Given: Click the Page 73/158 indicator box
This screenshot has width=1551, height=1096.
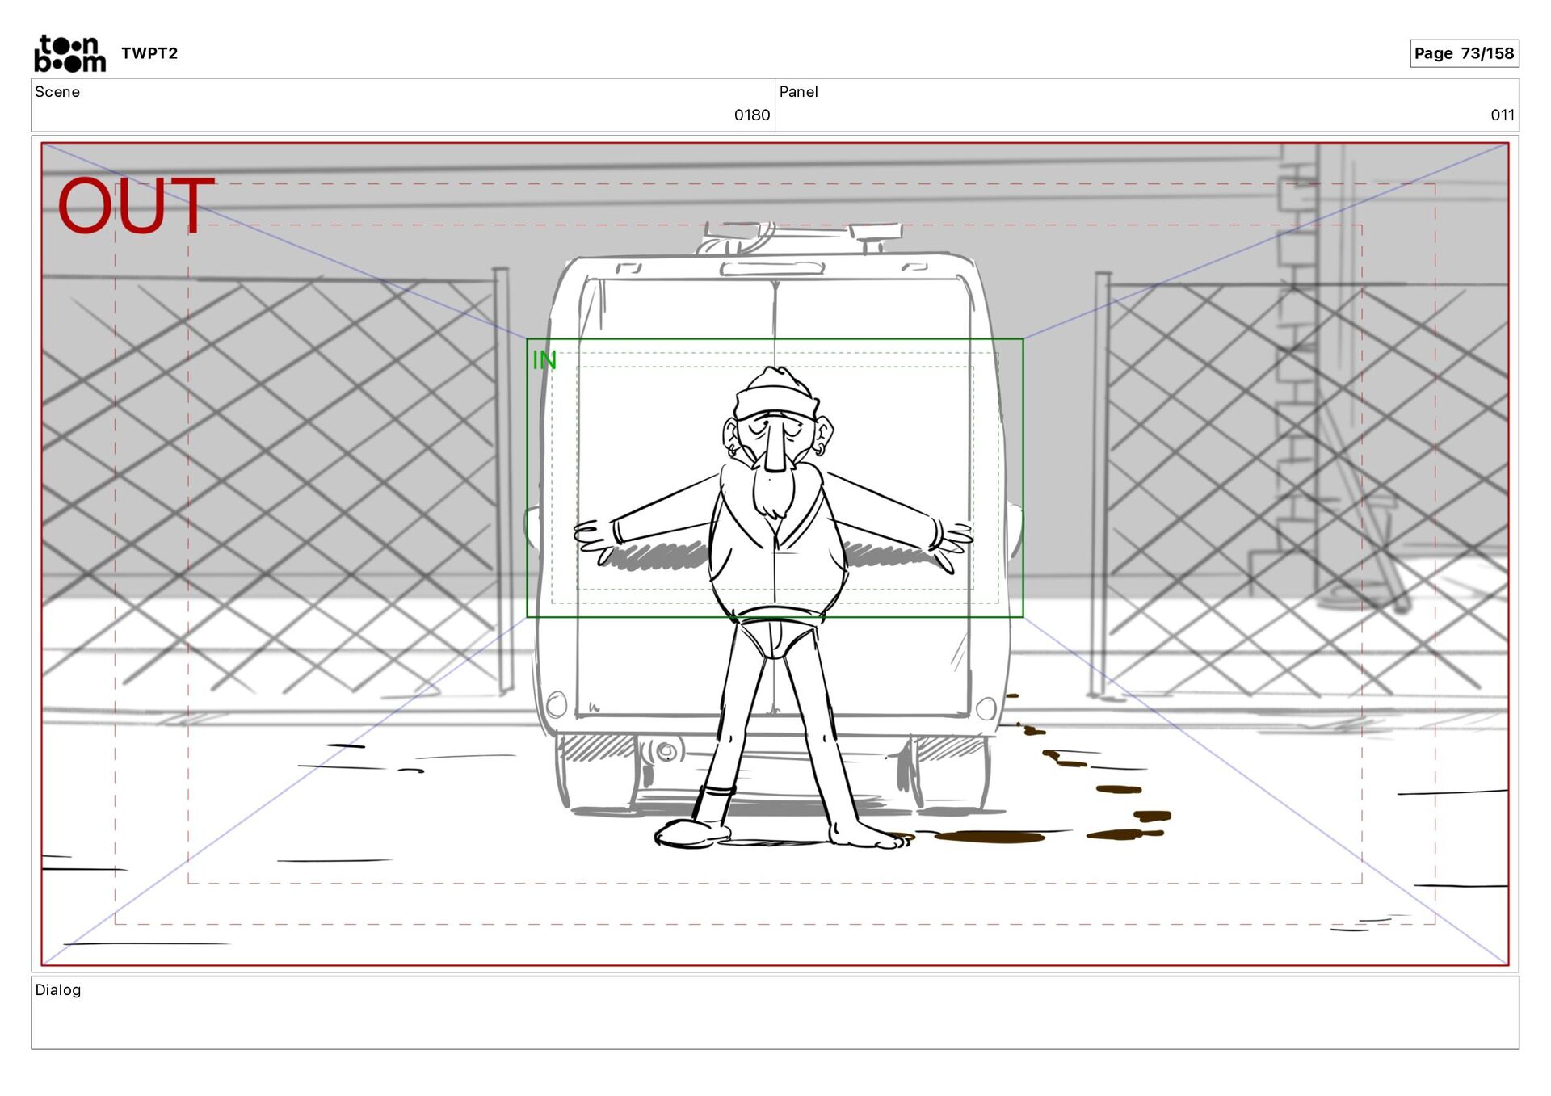Looking at the screenshot, I should click(1464, 53).
